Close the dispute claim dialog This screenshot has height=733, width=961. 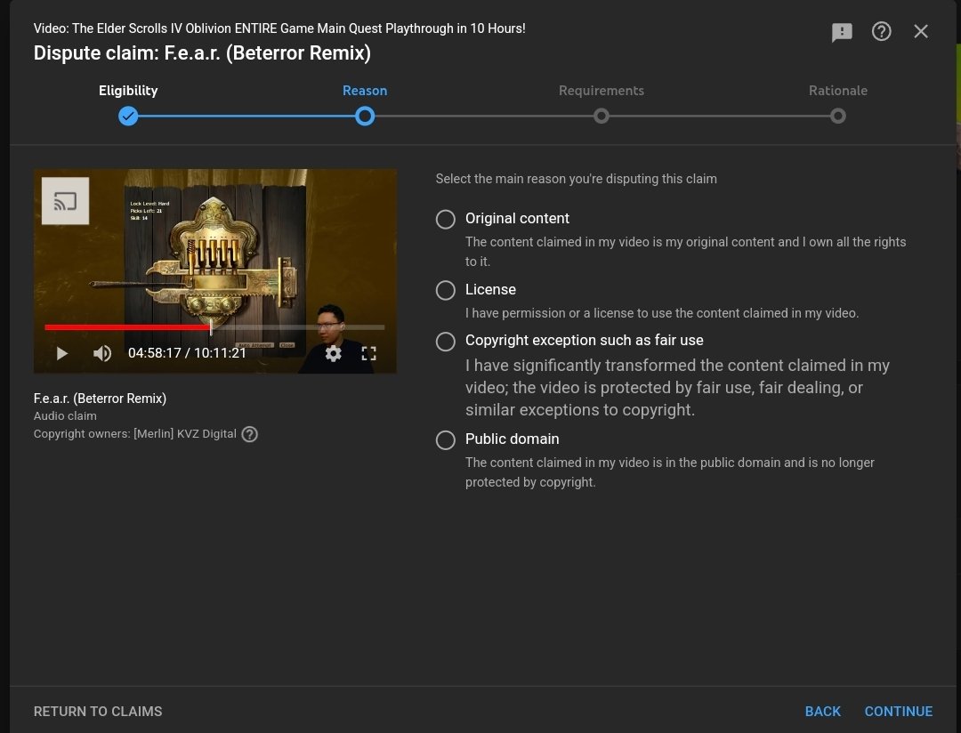[921, 31]
